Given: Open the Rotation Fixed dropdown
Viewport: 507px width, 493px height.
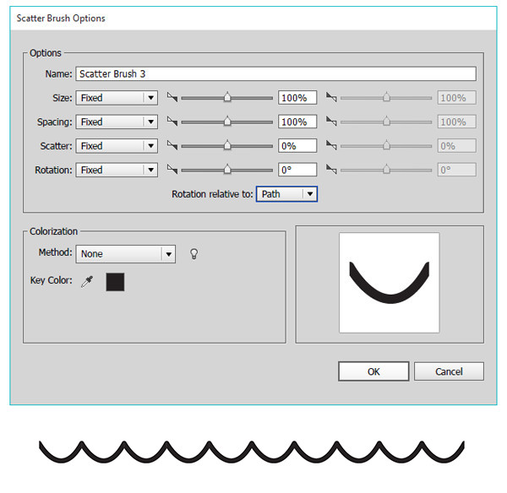Looking at the screenshot, I should tap(117, 170).
